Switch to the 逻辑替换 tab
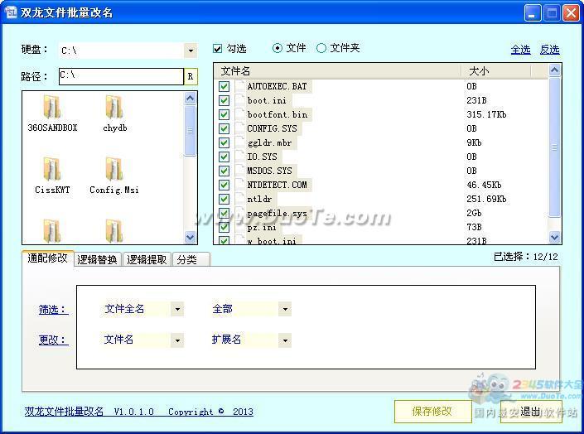 [98, 259]
